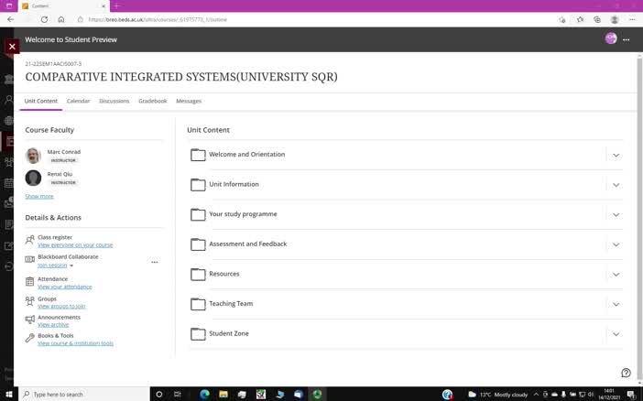Viewport: 643px width, 401px height.
Task: Click View everyone on your course link
Action: point(75,245)
